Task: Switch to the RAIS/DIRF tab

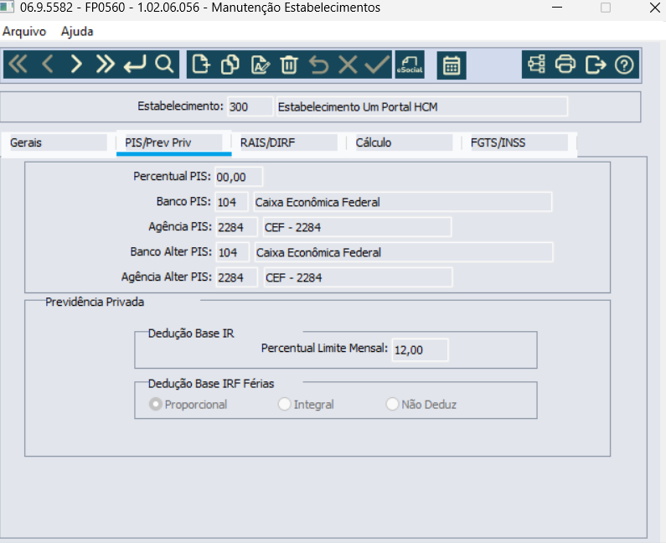Action: [289, 142]
